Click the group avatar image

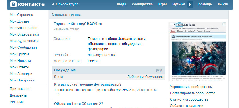197,52
